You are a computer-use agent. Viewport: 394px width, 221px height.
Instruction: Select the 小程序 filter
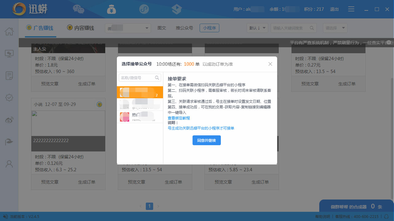(x=209, y=28)
